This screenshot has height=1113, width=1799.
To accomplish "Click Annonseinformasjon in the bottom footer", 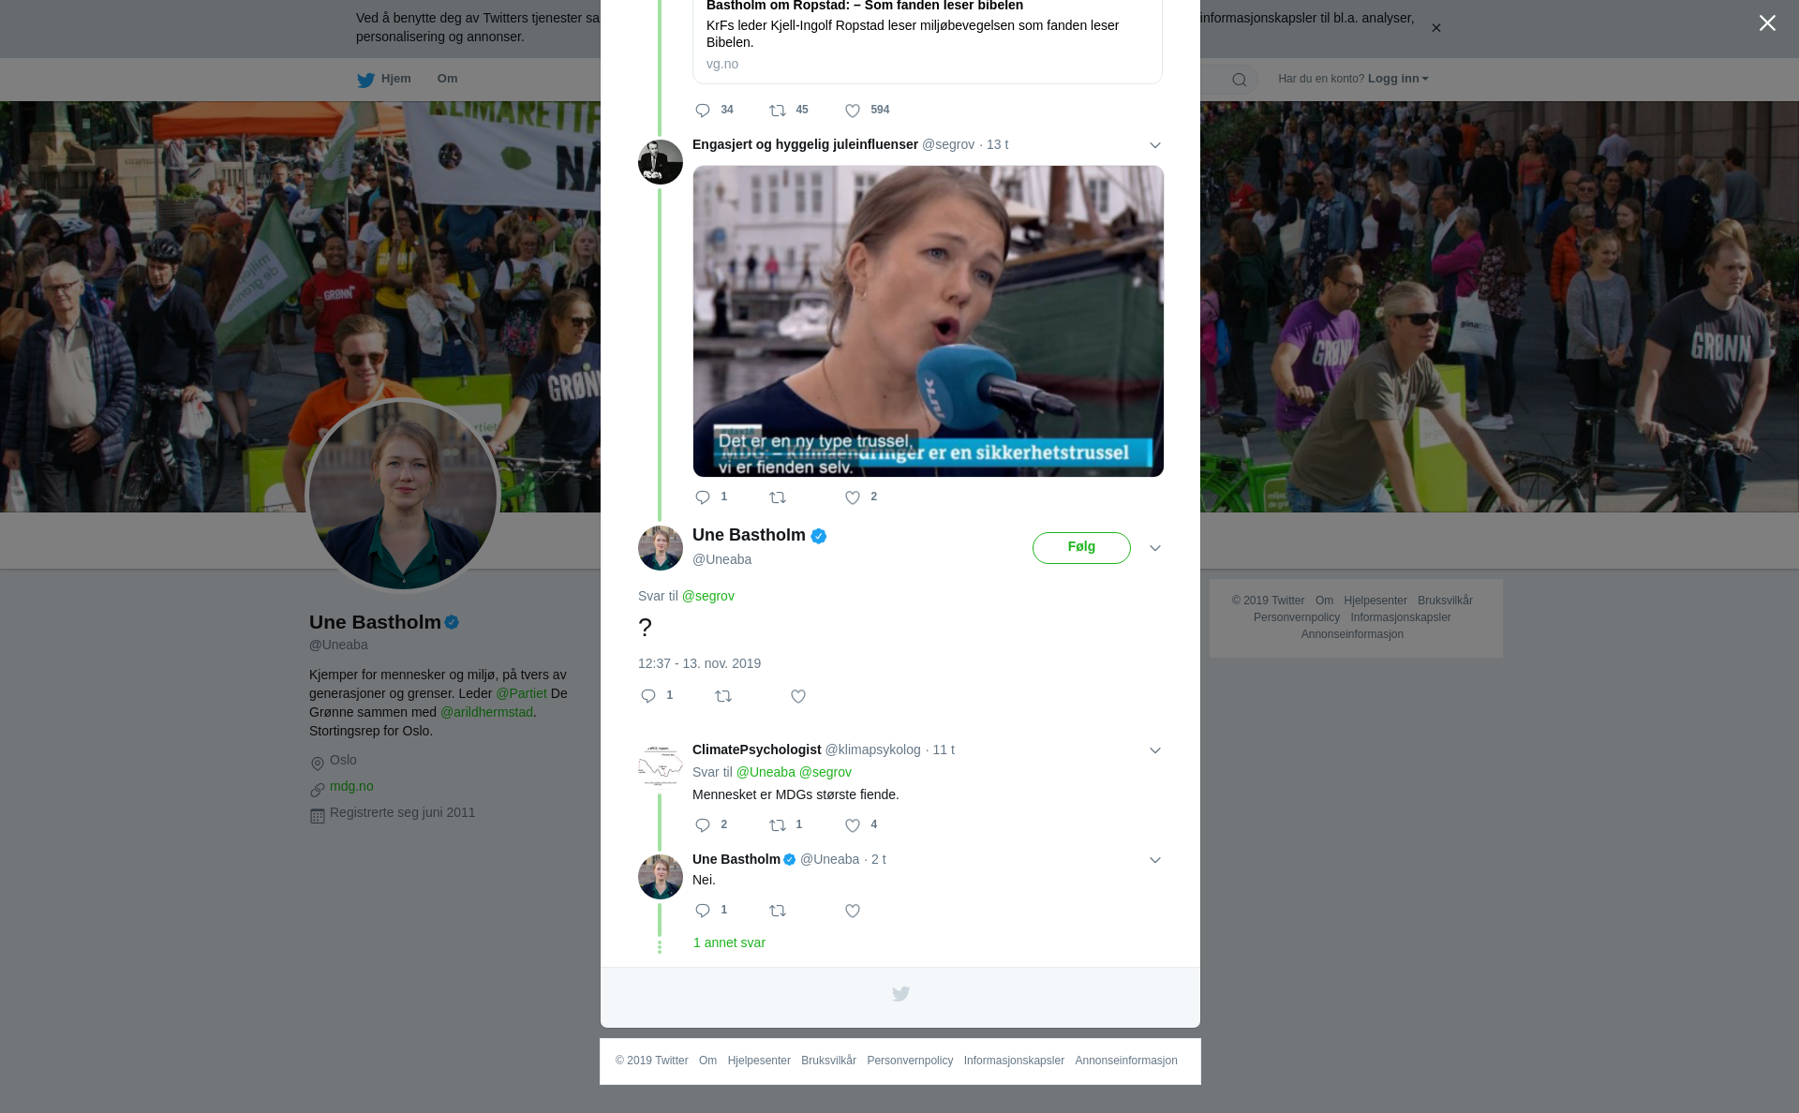I will (x=1126, y=1061).
